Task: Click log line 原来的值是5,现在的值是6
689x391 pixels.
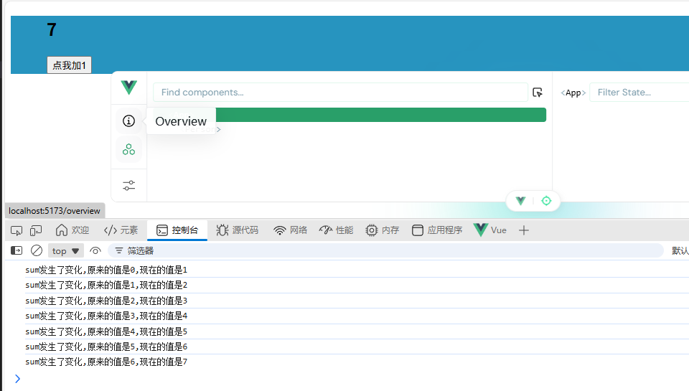Action: (106, 347)
